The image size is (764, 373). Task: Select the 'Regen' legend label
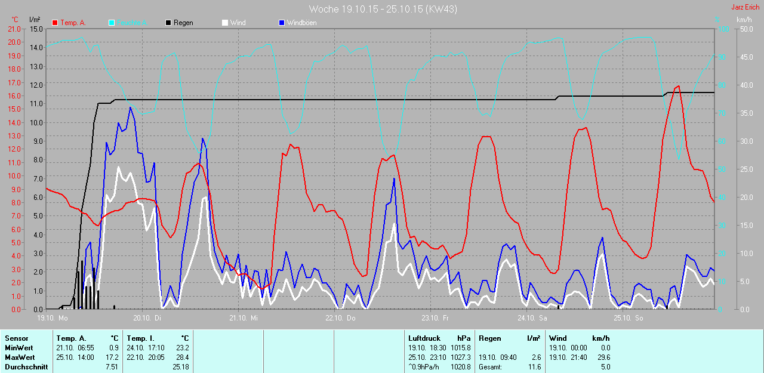183,23
